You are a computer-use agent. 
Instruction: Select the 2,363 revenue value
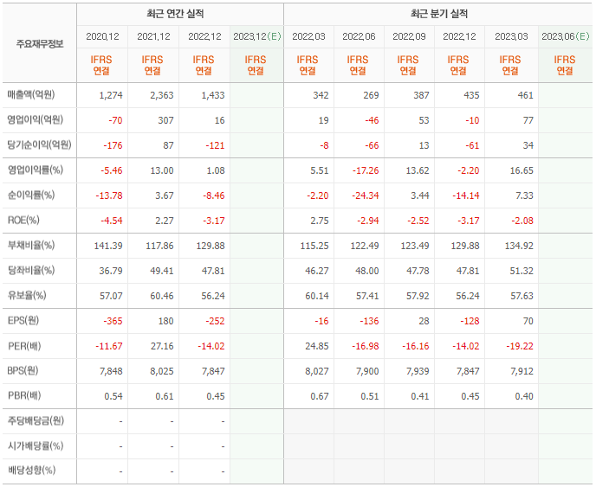click(x=161, y=95)
